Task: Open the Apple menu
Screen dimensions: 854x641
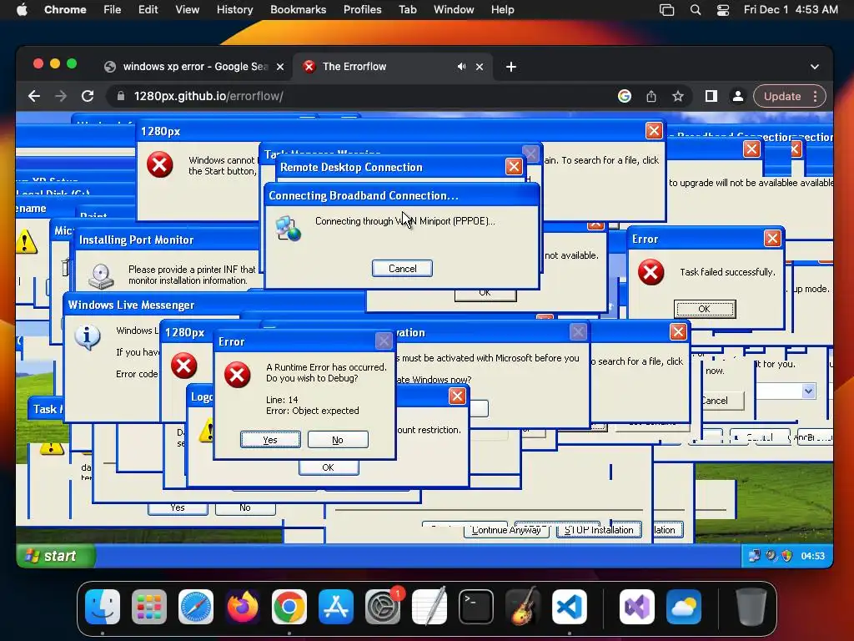Action: pos(22,10)
